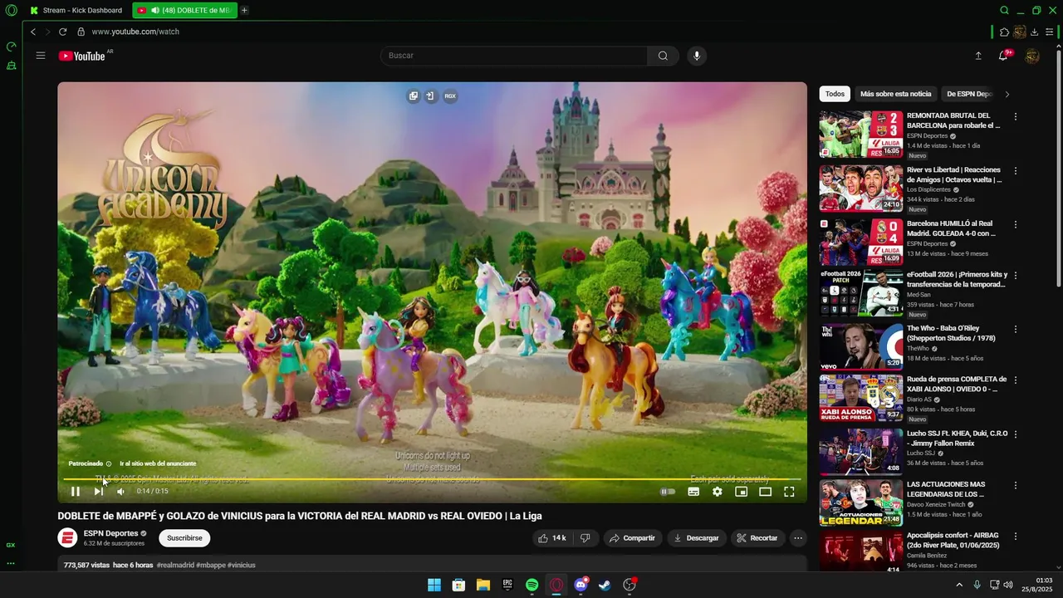
Task: Select the Todos filter chip
Action: pyautogui.click(x=835, y=94)
